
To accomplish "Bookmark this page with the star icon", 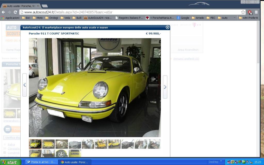I will [x=243, y=12].
